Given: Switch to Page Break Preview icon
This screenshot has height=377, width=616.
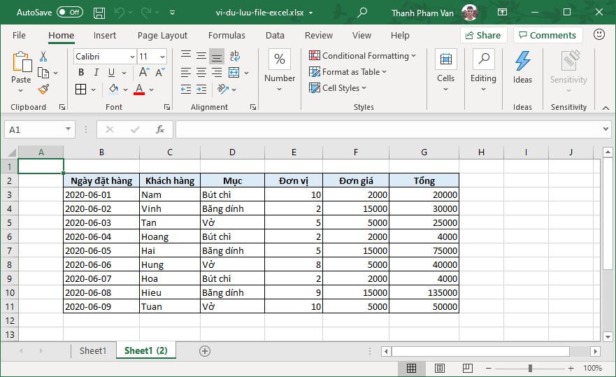Looking at the screenshot, I should point(468,369).
